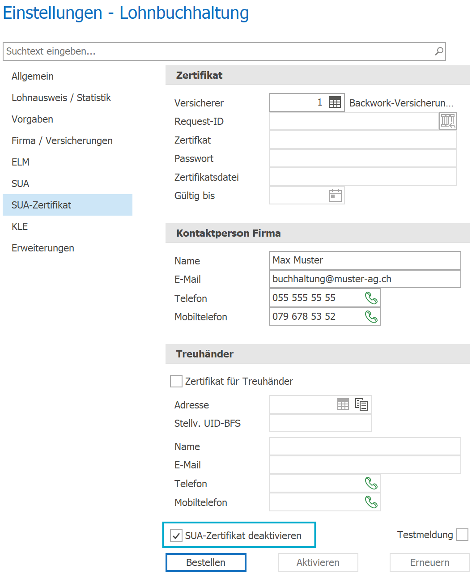Click phone icon in Kontaktperson Mobiltelefon field
The height and width of the screenshot is (578, 476).
tap(371, 317)
